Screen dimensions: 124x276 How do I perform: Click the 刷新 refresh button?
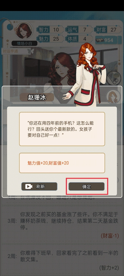[x=39, y=187]
